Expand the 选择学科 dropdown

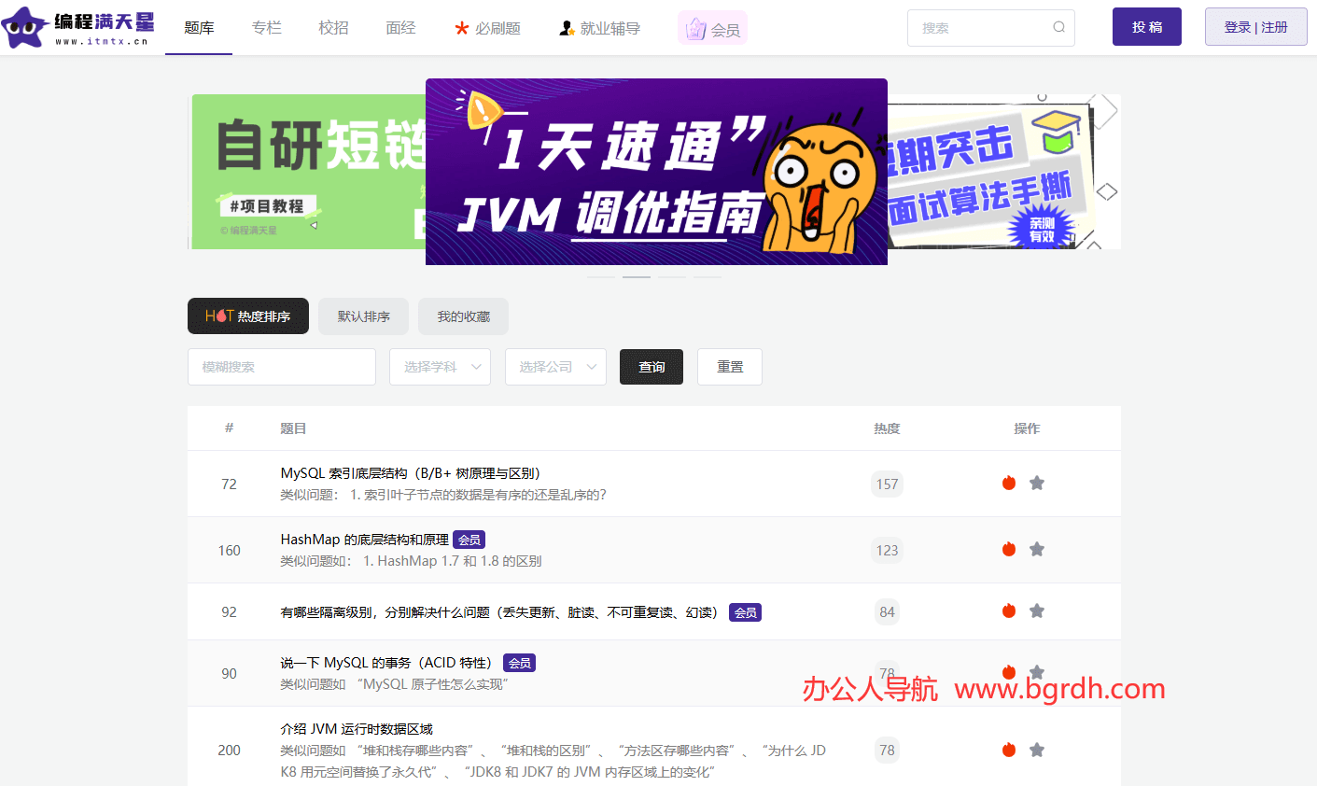(x=440, y=367)
